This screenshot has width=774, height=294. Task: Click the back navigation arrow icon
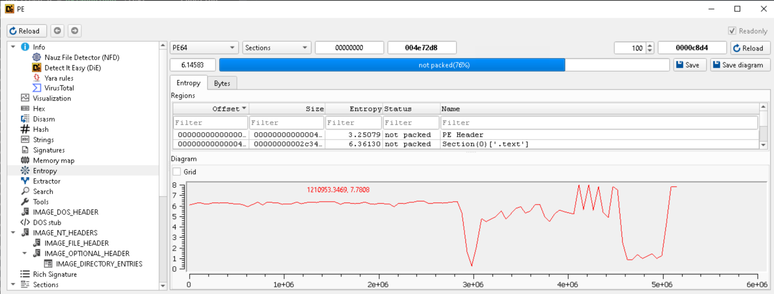pos(57,31)
